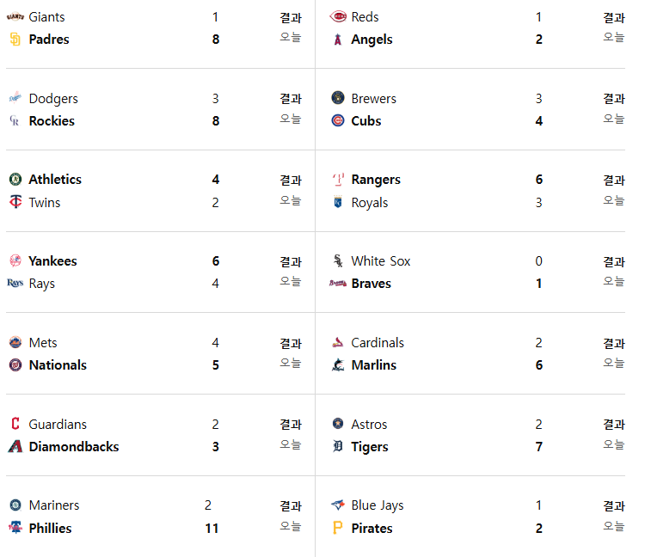Click the Diamondbacks team logo
The height and width of the screenshot is (557, 645).
tap(15, 446)
